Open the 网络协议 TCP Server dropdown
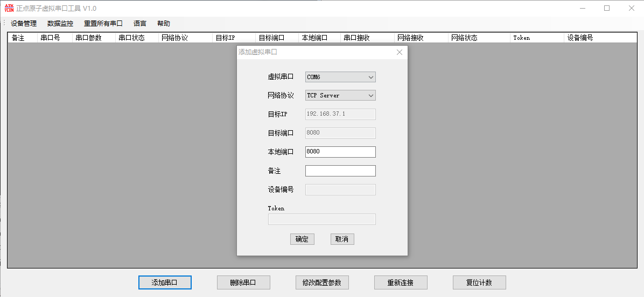 (340, 95)
